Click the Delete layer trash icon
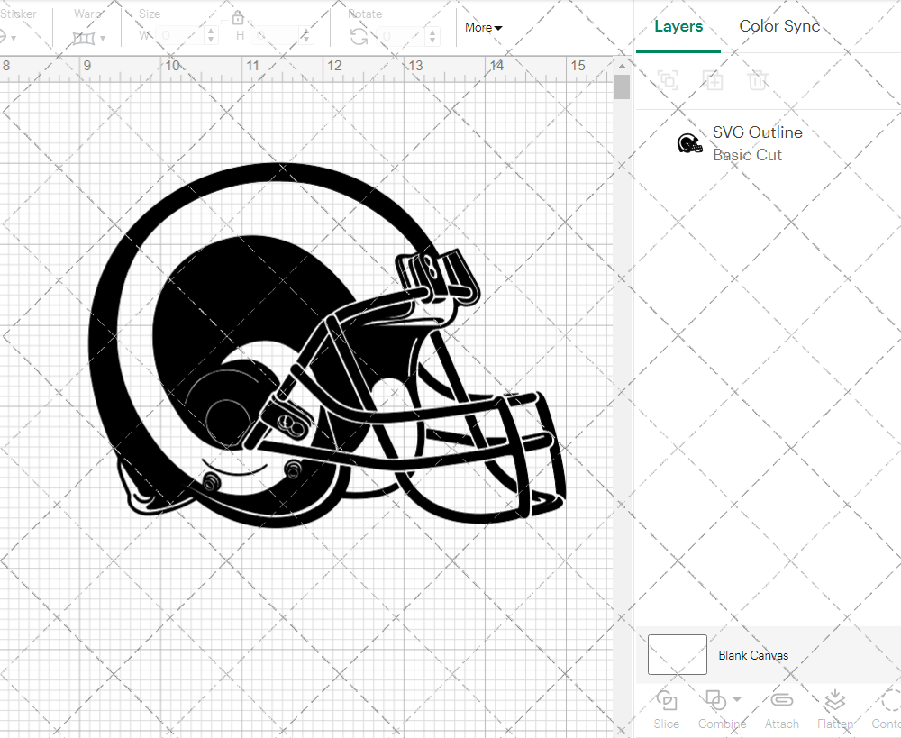Image resolution: width=901 pixels, height=738 pixels. [x=758, y=80]
